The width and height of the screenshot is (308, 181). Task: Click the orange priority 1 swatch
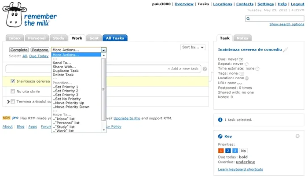[x=221, y=151]
